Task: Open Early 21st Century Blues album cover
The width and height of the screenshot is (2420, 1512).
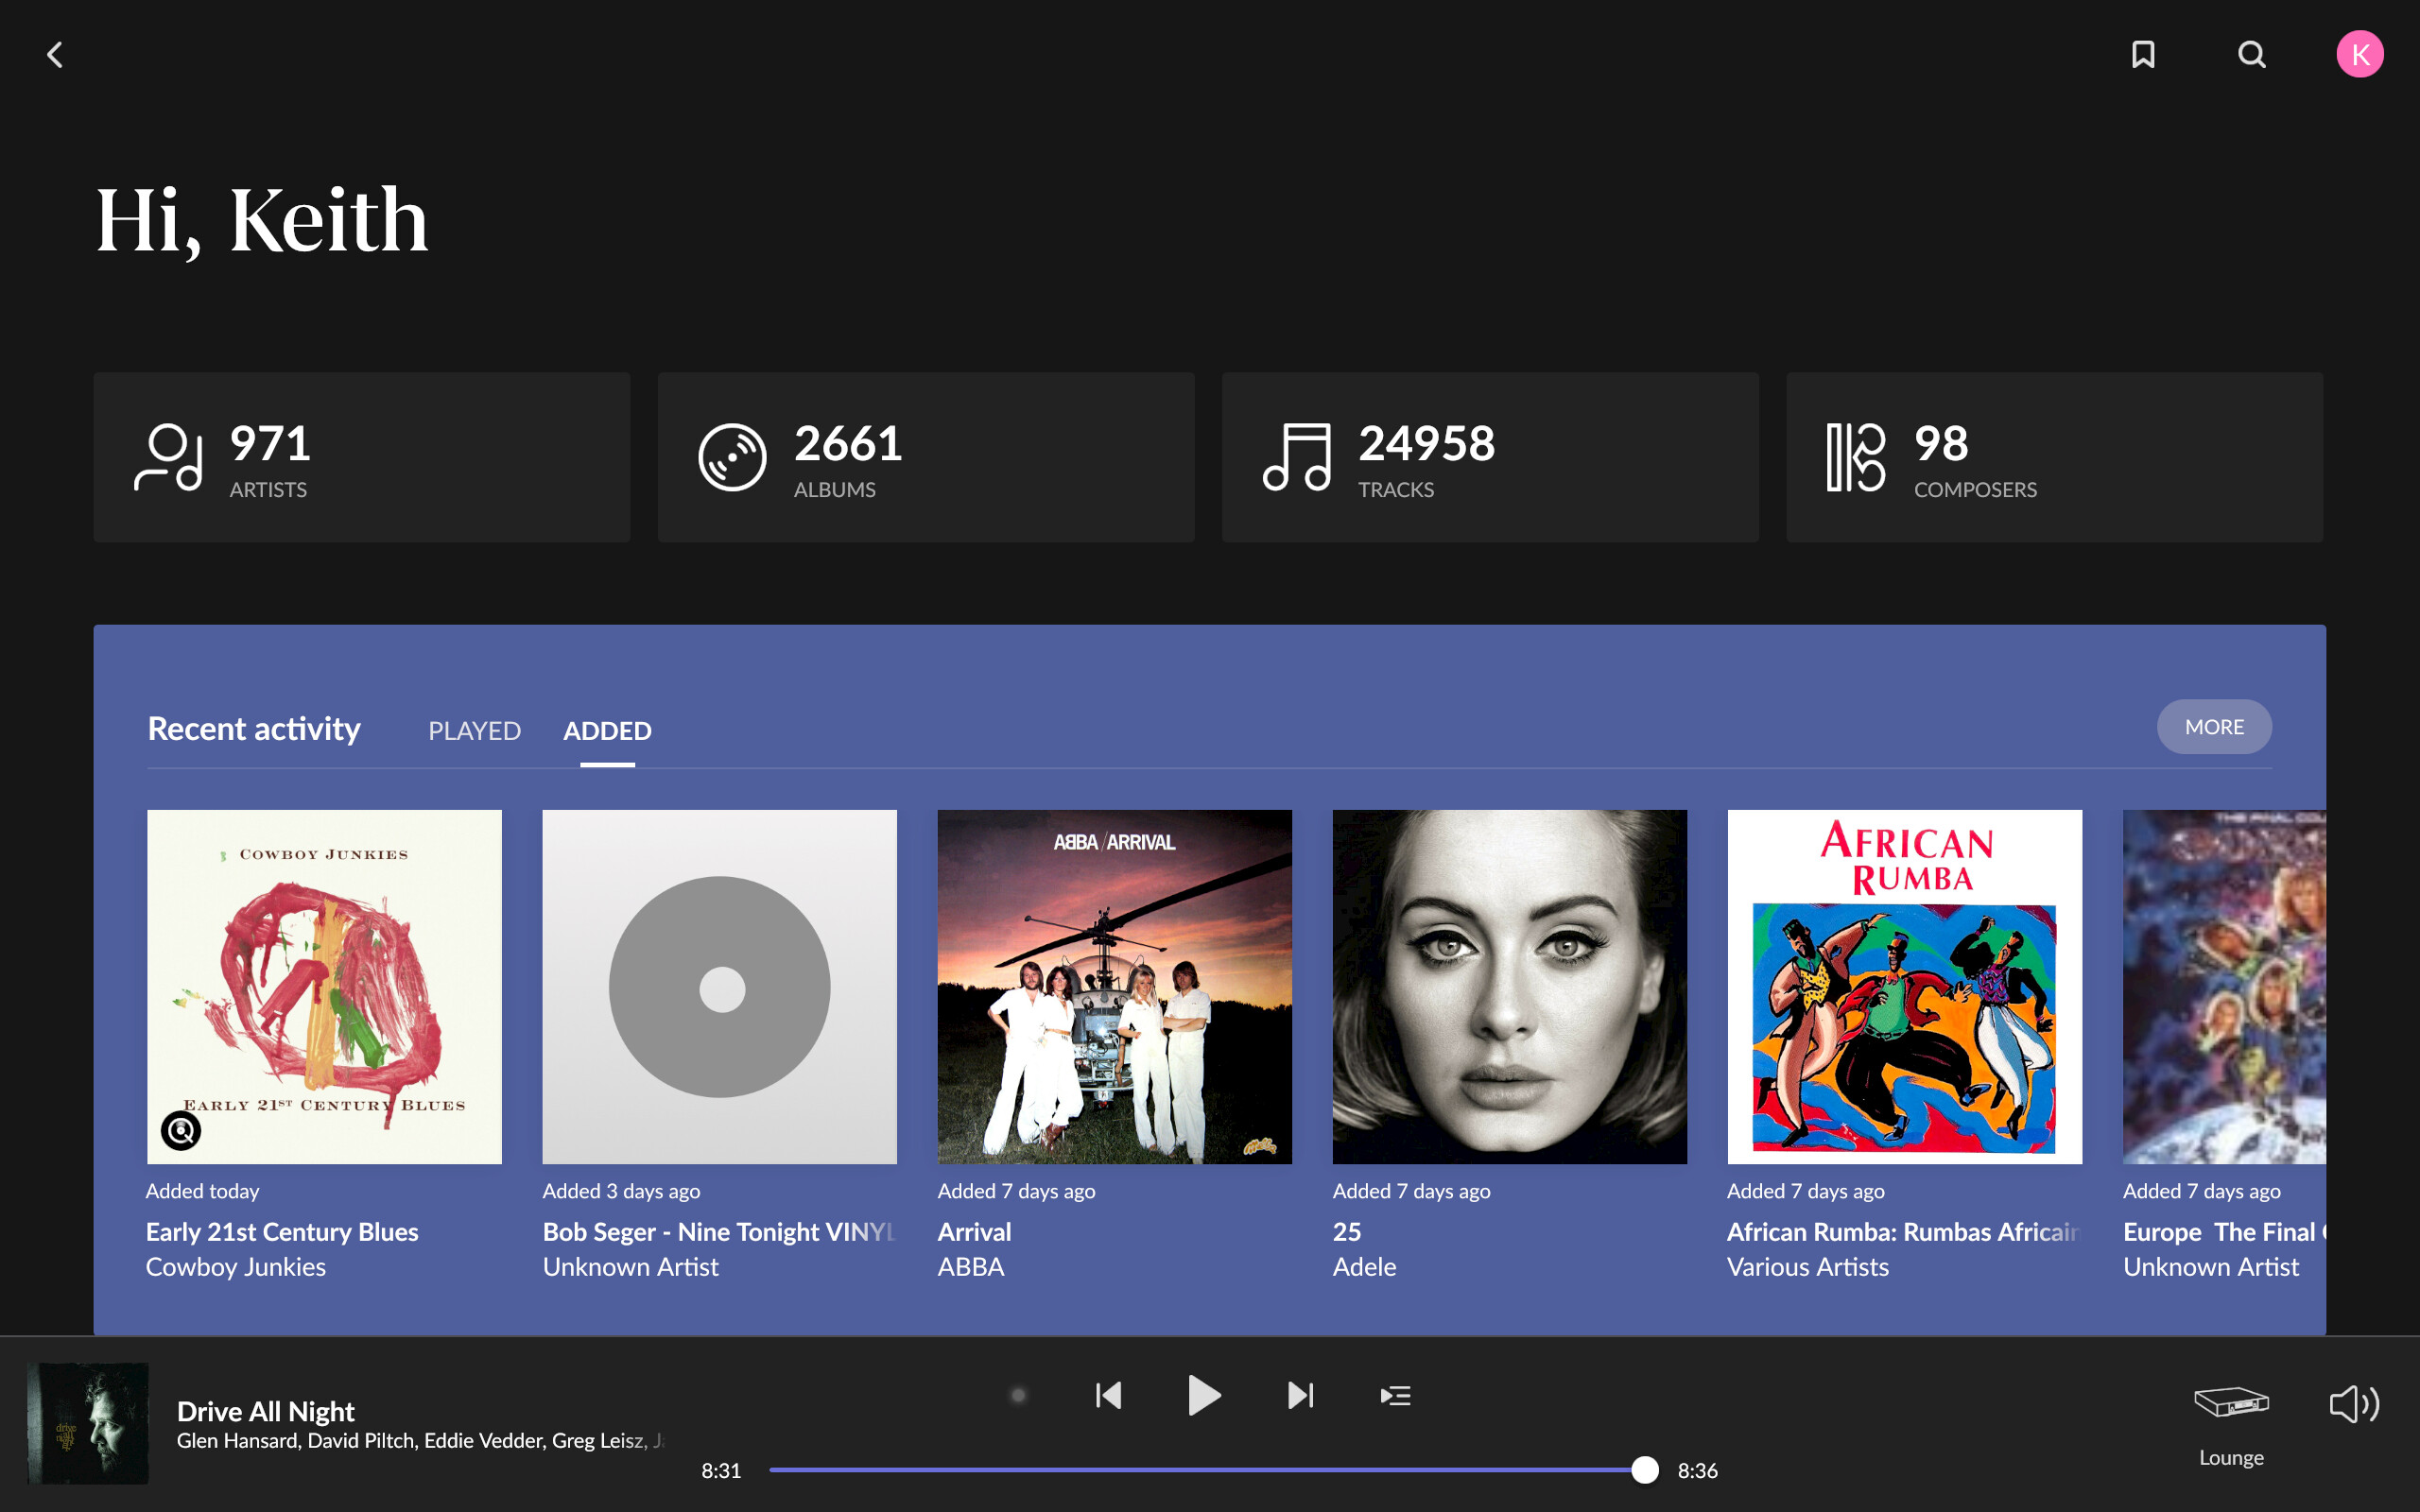Action: coord(324,987)
